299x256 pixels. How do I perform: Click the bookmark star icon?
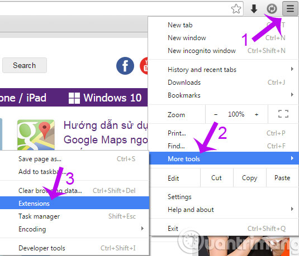point(236,9)
